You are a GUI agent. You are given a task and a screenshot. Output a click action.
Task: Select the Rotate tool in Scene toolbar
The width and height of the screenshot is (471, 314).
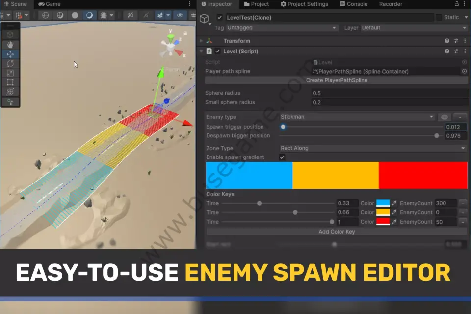pyautogui.click(x=10, y=63)
